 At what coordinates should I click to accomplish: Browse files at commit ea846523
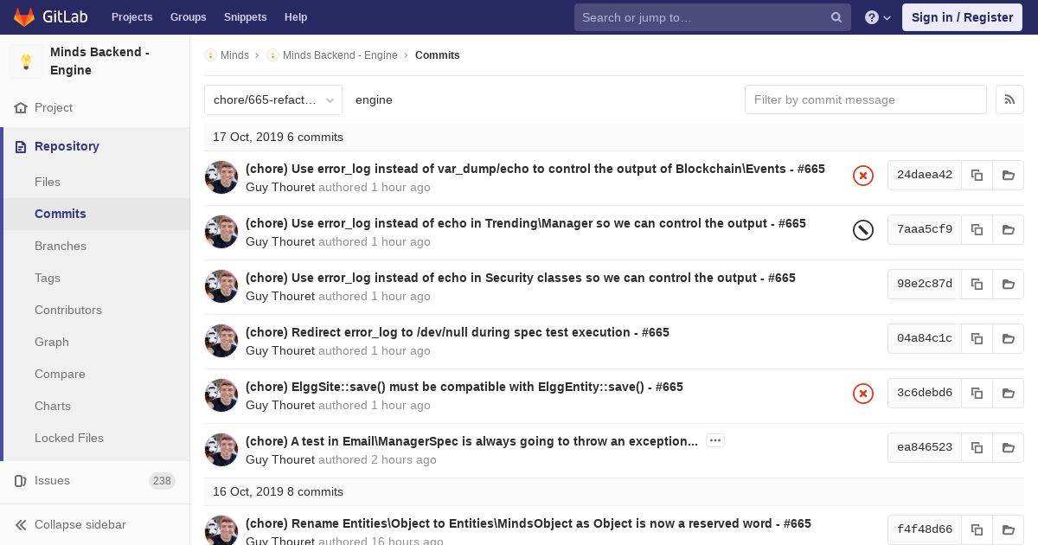click(1008, 447)
